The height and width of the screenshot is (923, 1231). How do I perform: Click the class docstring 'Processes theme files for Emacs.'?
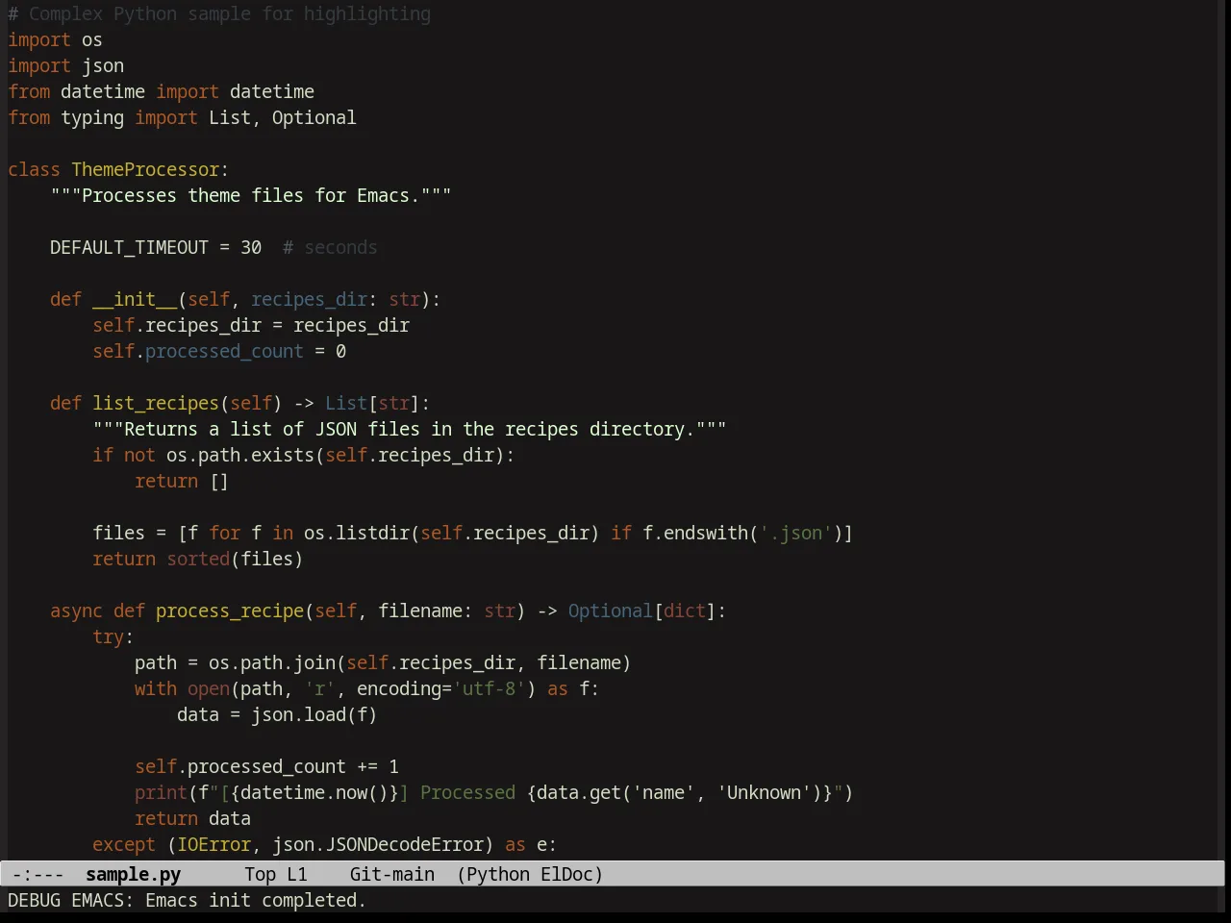[251, 195]
